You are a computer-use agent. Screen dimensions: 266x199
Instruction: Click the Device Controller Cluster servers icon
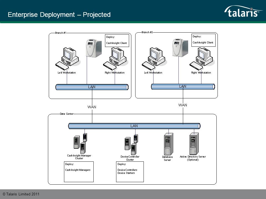click(x=131, y=145)
